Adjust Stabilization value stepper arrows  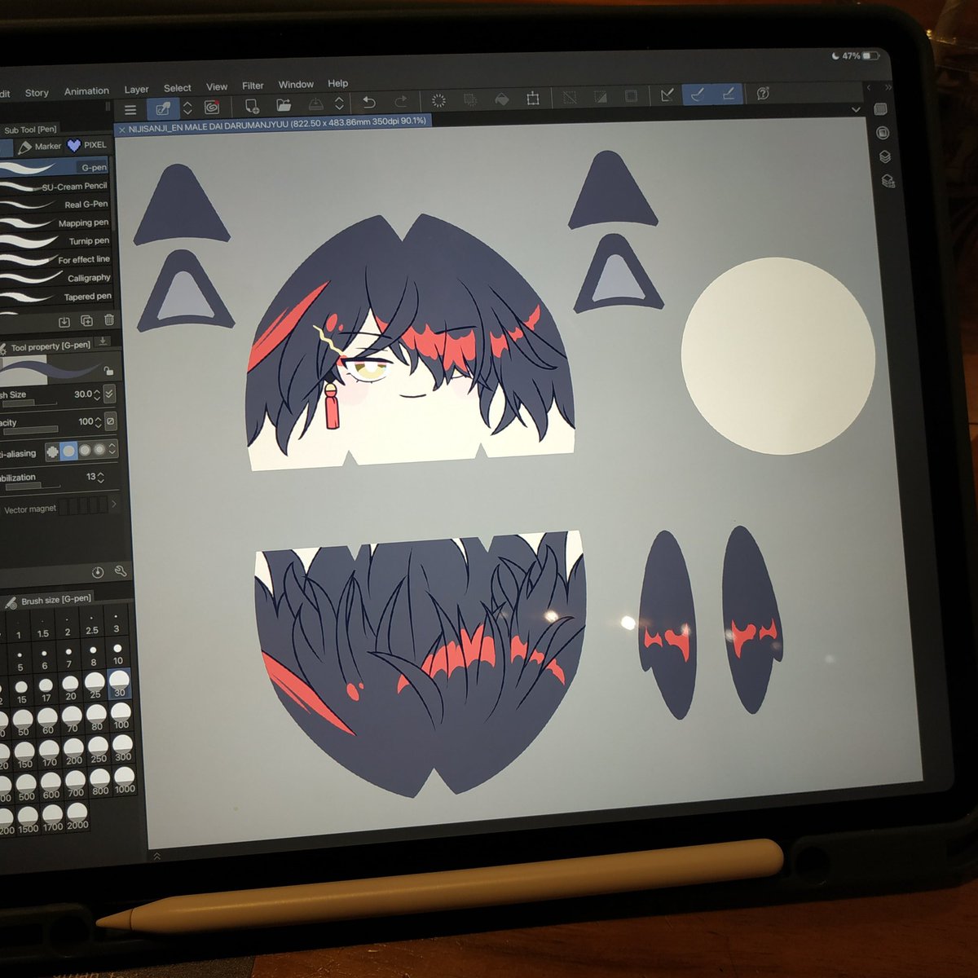(100, 477)
